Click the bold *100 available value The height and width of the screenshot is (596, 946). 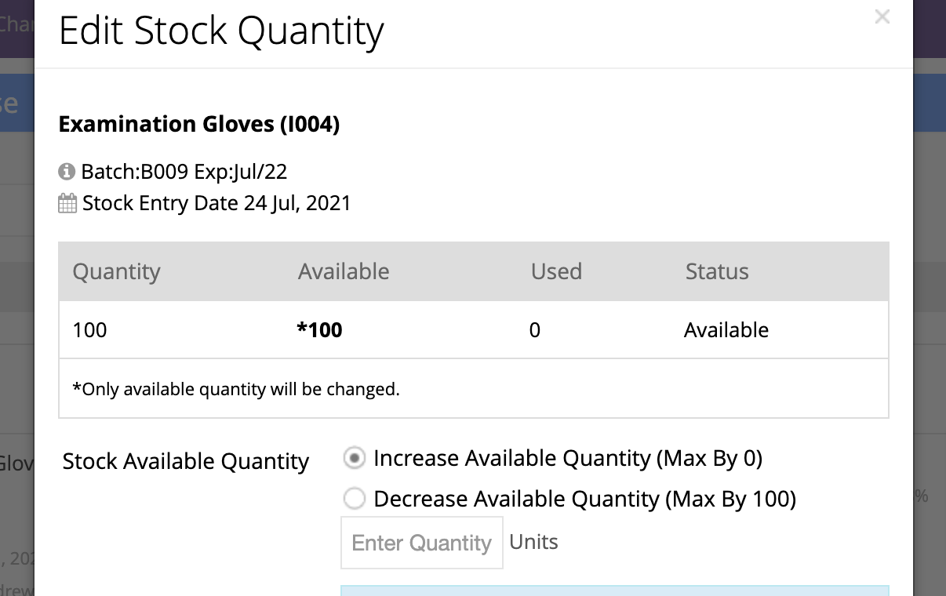tap(319, 329)
